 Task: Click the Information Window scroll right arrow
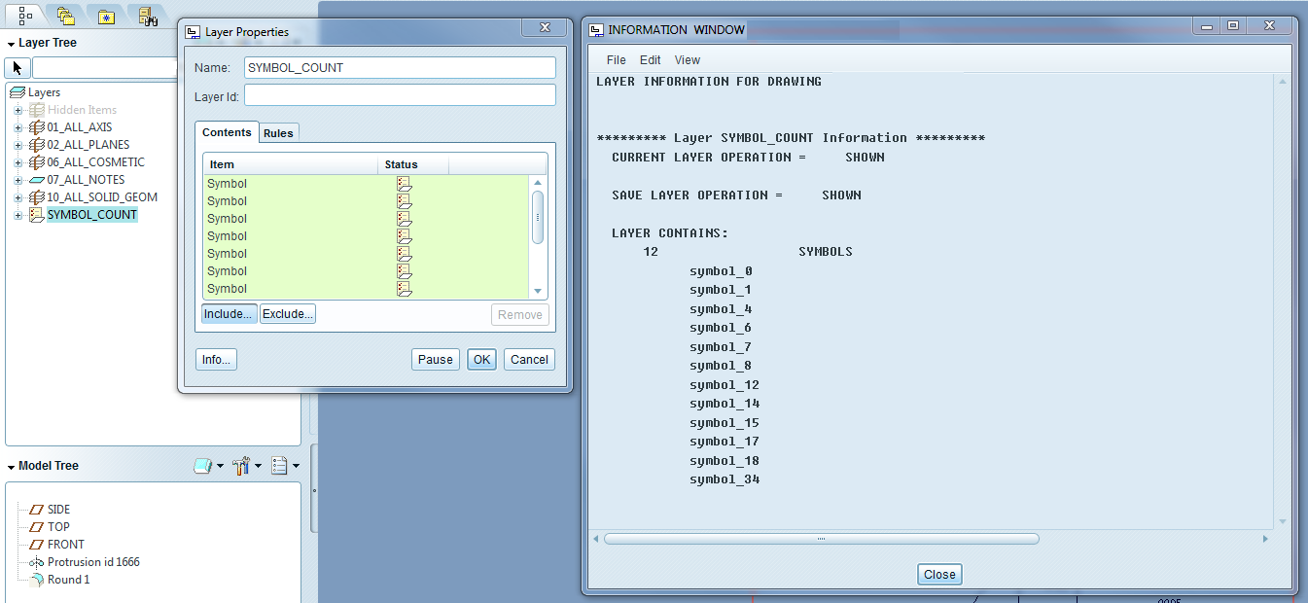(1265, 539)
